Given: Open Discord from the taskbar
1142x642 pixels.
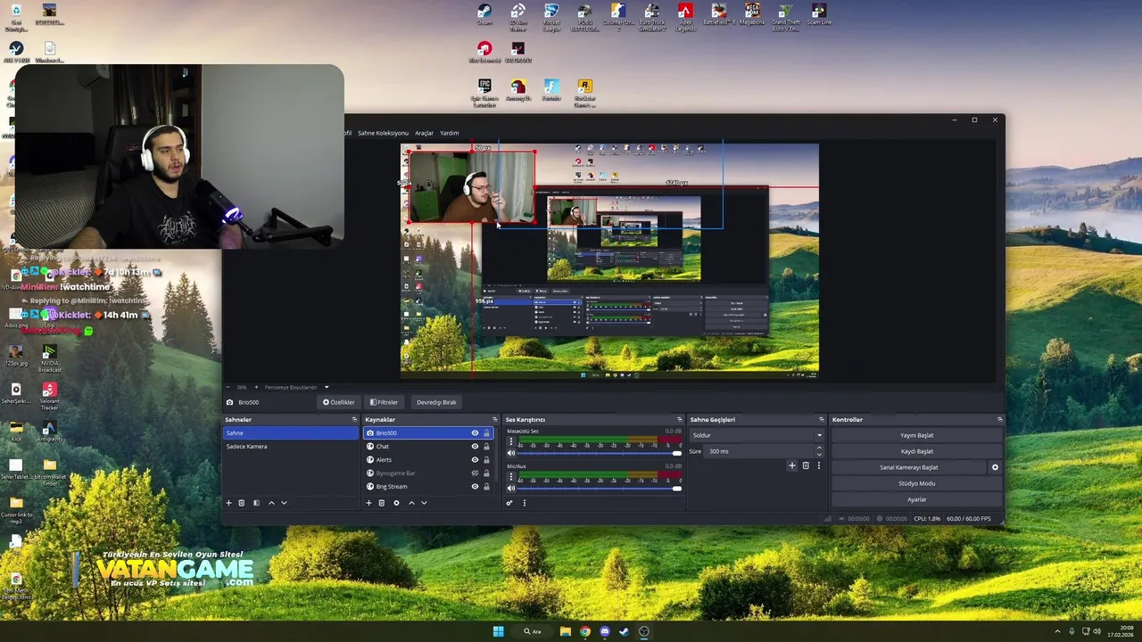Looking at the screenshot, I should coord(605,631).
